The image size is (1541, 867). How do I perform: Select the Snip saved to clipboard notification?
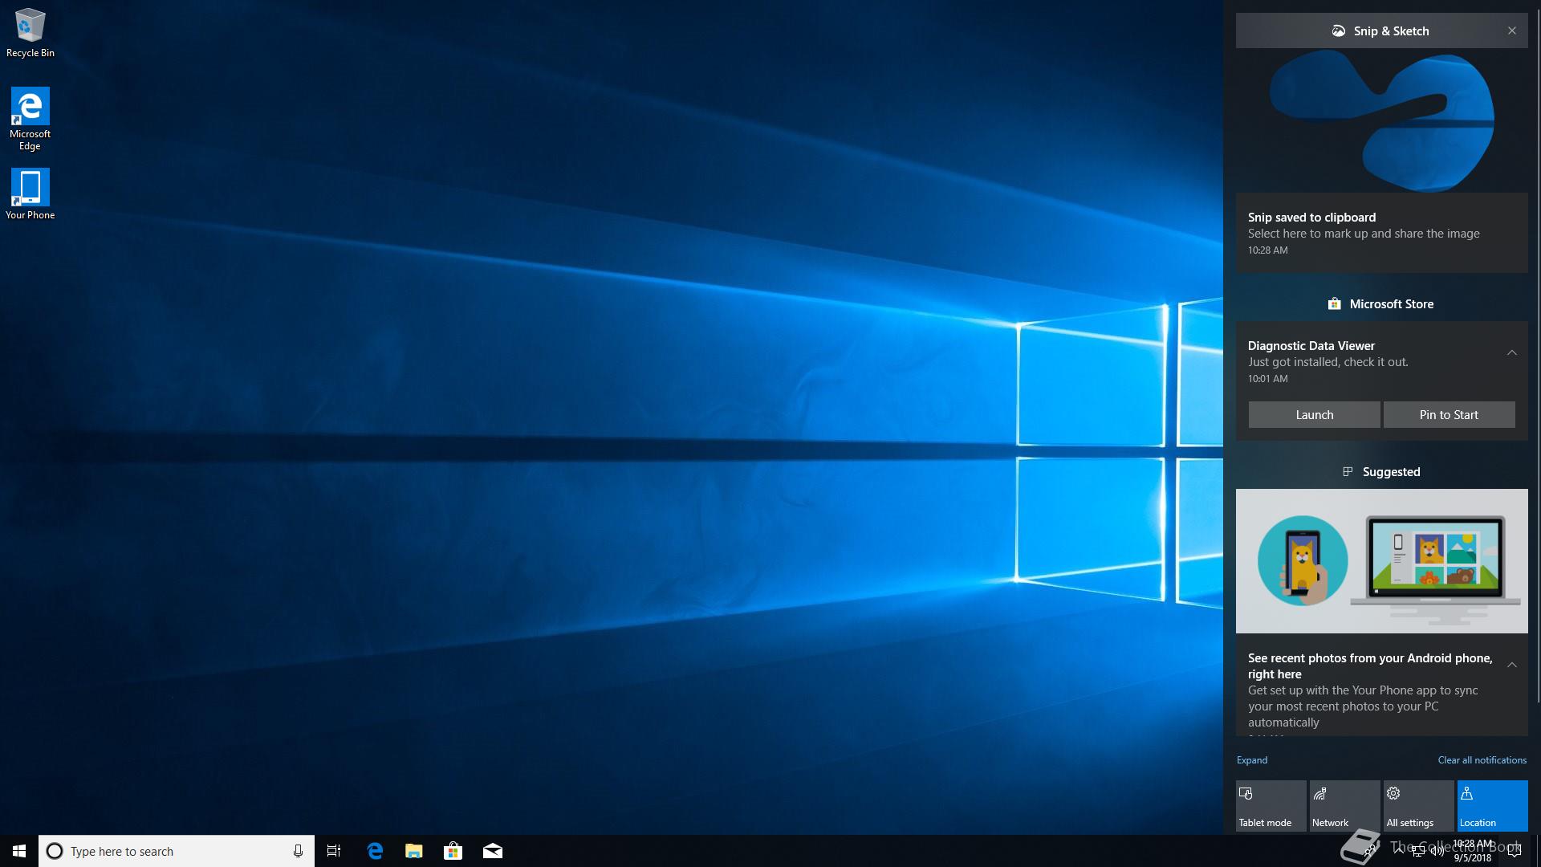[x=1382, y=233]
